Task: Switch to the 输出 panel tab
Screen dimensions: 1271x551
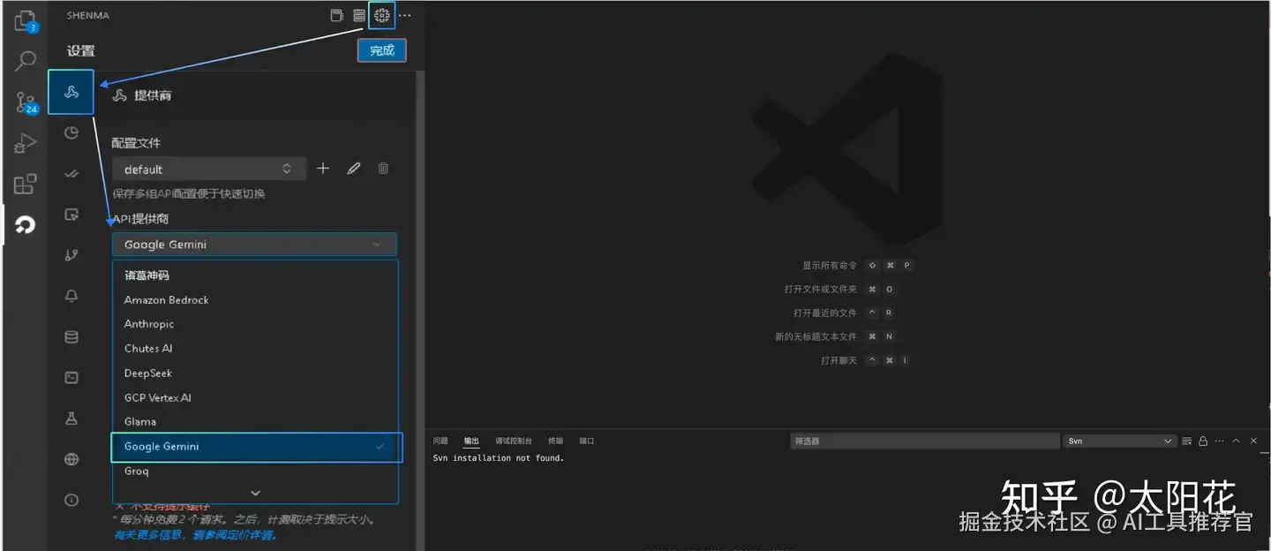Action: pyautogui.click(x=472, y=441)
